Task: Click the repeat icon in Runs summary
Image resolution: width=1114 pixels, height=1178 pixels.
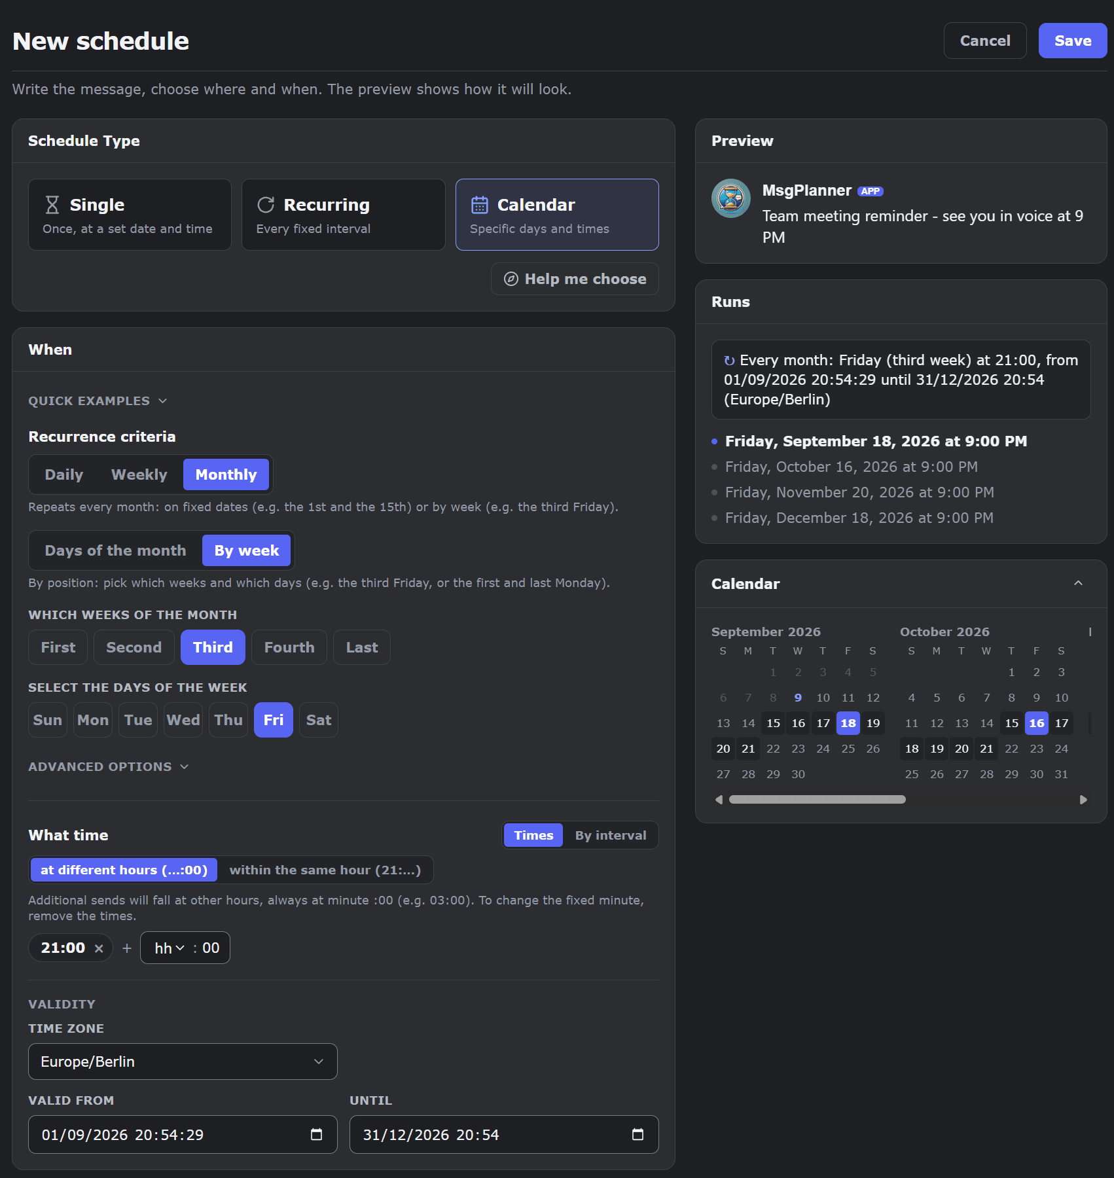Action: pos(729,361)
